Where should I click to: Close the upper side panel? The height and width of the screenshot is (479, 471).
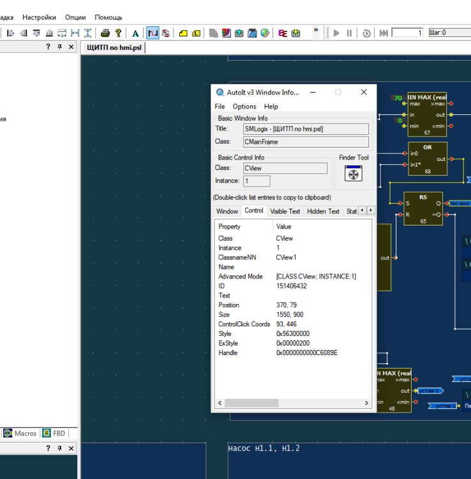(71, 47)
